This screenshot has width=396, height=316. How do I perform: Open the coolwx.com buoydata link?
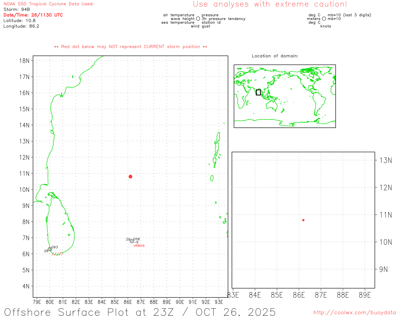click(354, 313)
